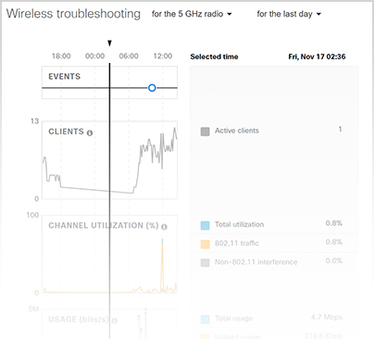Click the Non-802.11 interference legend label
This screenshot has height=339, width=374.
(x=256, y=262)
